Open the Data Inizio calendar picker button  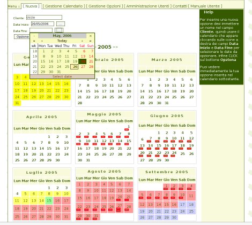click(61, 24)
